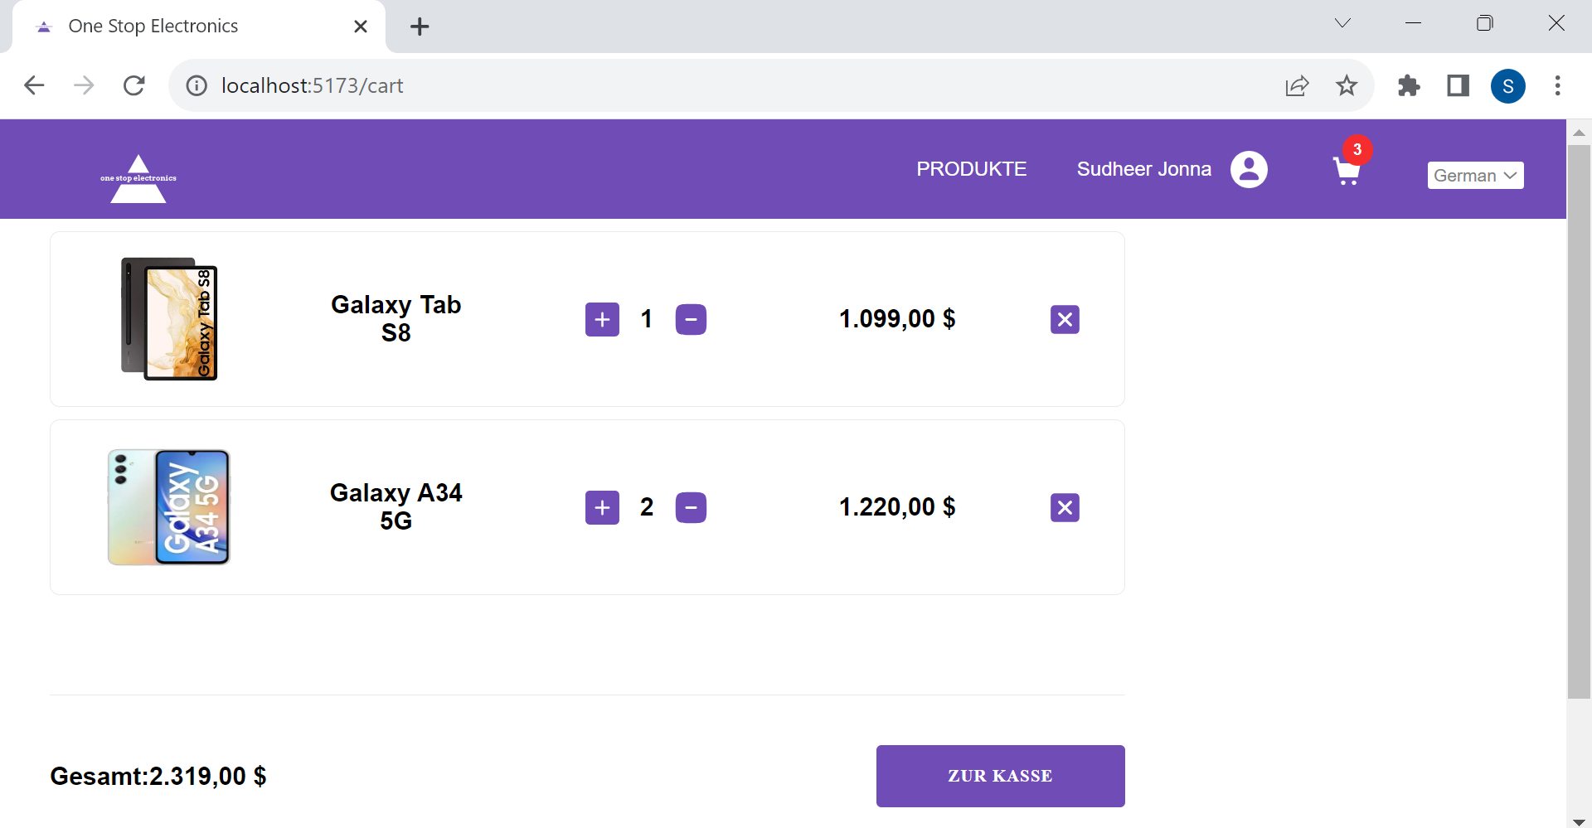The width and height of the screenshot is (1592, 828).
Task: Open Sudheer Jonna profile link
Action: click(1143, 169)
